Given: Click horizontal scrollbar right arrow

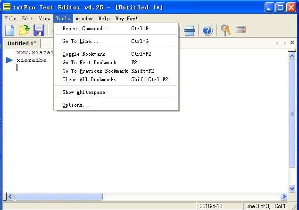Looking at the screenshot, I should pos(284,196).
